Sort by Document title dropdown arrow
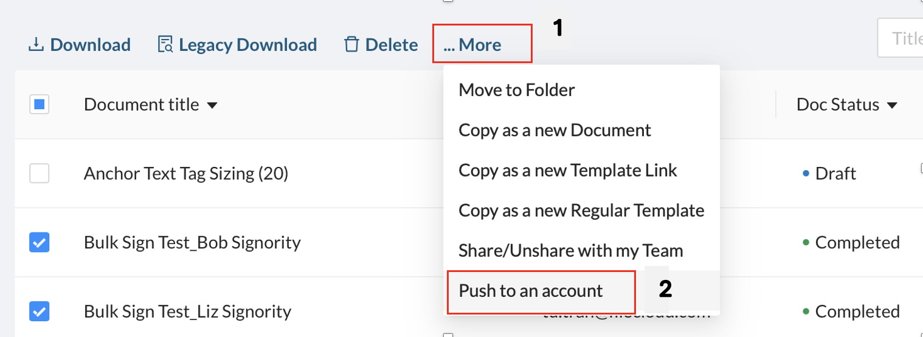 [212, 106]
